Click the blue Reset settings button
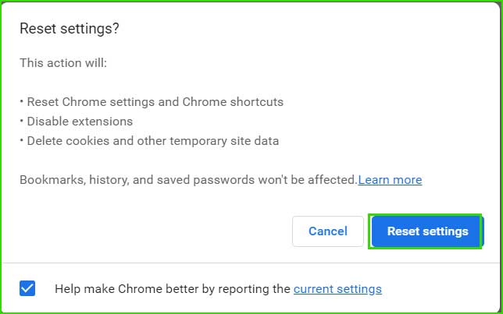Image resolution: width=503 pixels, height=314 pixels. pos(427,231)
